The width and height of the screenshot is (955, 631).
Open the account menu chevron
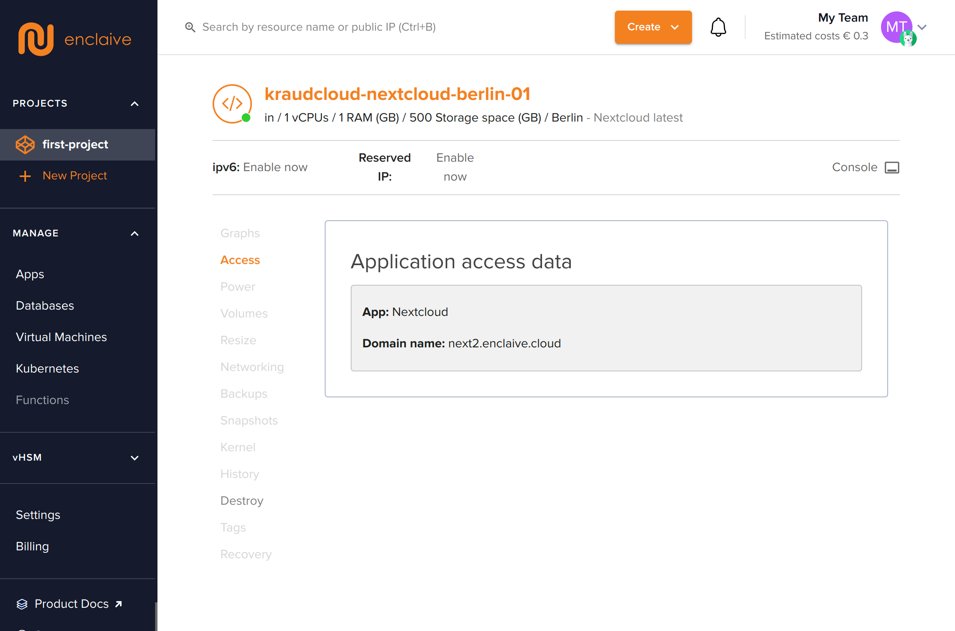pos(922,28)
